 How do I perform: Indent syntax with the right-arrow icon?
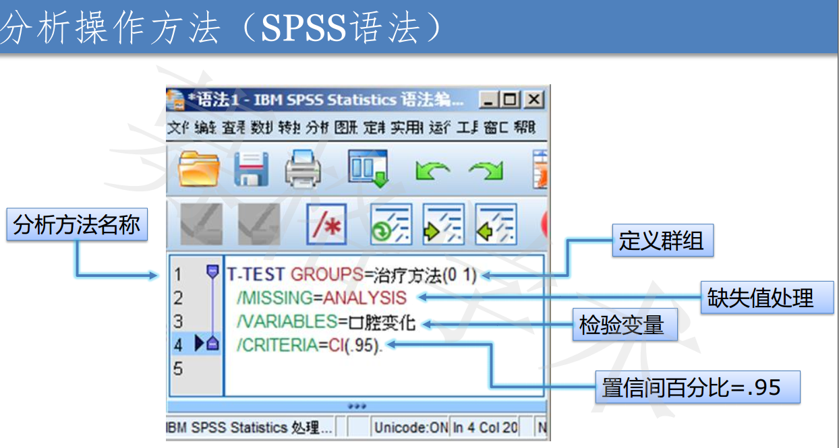pyautogui.click(x=443, y=224)
